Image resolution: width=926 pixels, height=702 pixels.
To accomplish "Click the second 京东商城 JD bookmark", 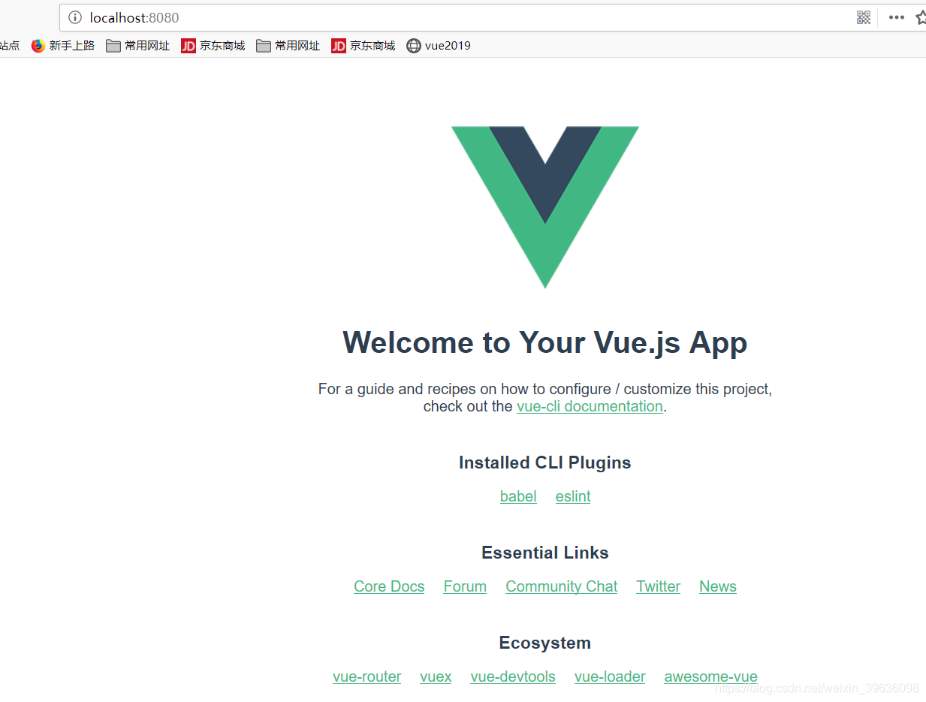I will [x=363, y=46].
